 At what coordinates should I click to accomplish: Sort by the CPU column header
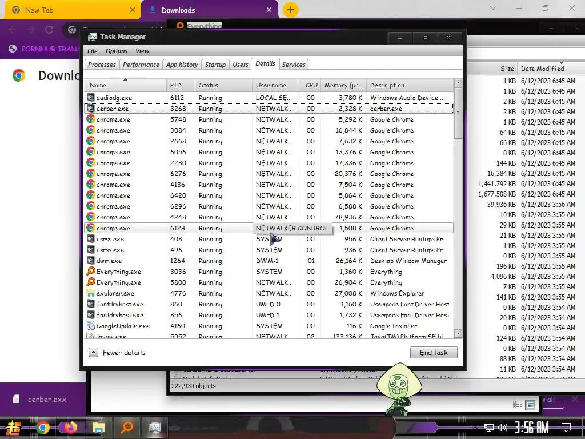click(310, 85)
